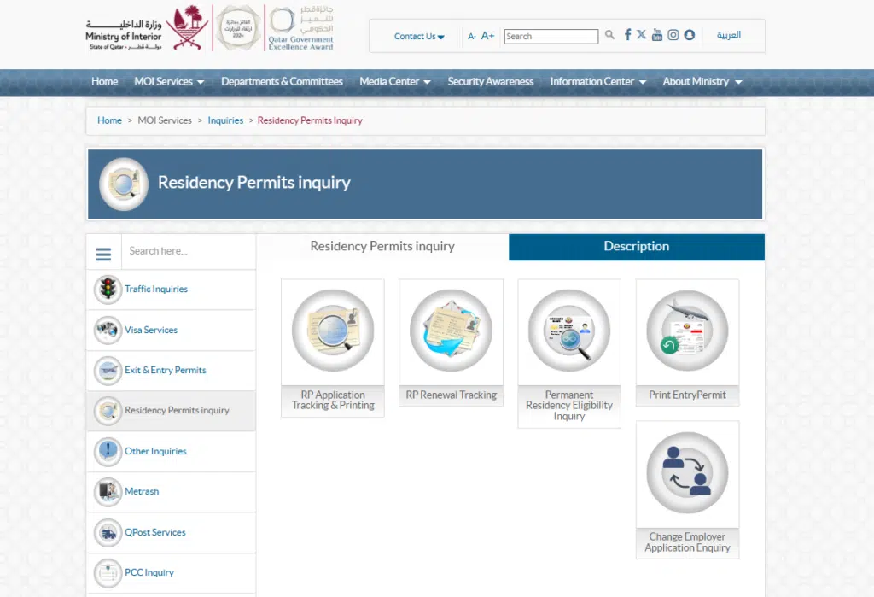Click the search magnifier icon in header
The height and width of the screenshot is (597, 874).
(609, 35)
